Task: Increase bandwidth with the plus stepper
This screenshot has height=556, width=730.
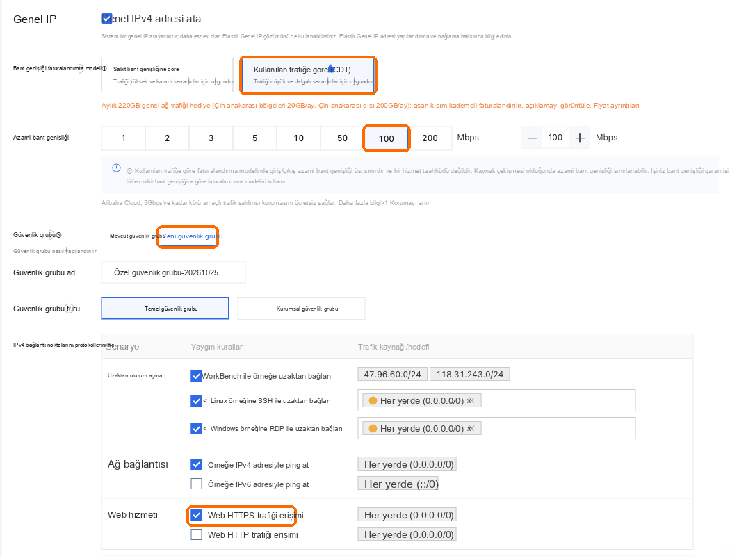Action: (x=580, y=138)
